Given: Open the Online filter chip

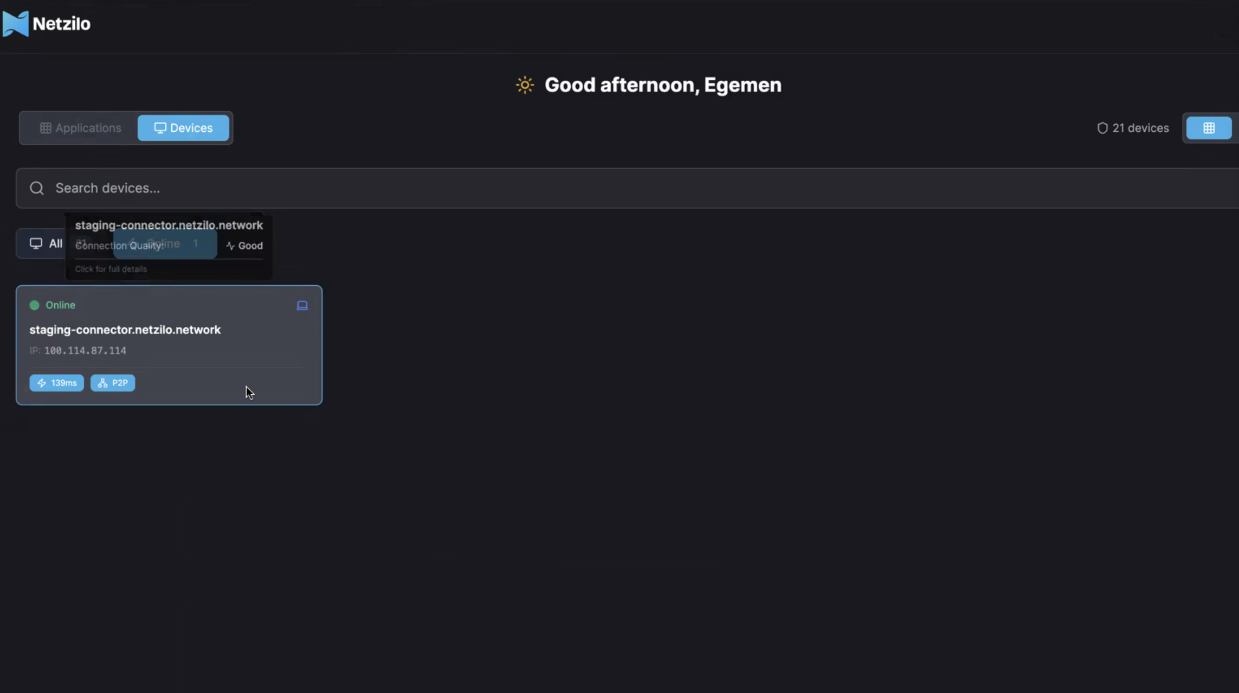Looking at the screenshot, I should 165,243.
